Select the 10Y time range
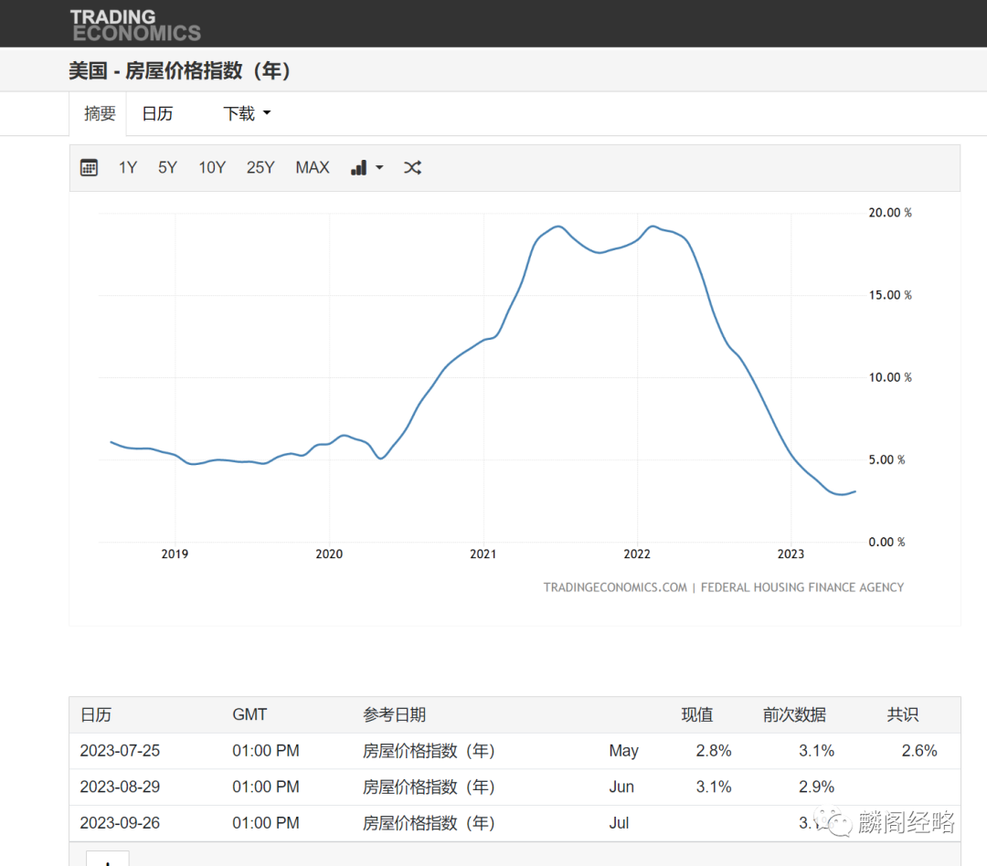The height and width of the screenshot is (866, 987). pyautogui.click(x=212, y=167)
